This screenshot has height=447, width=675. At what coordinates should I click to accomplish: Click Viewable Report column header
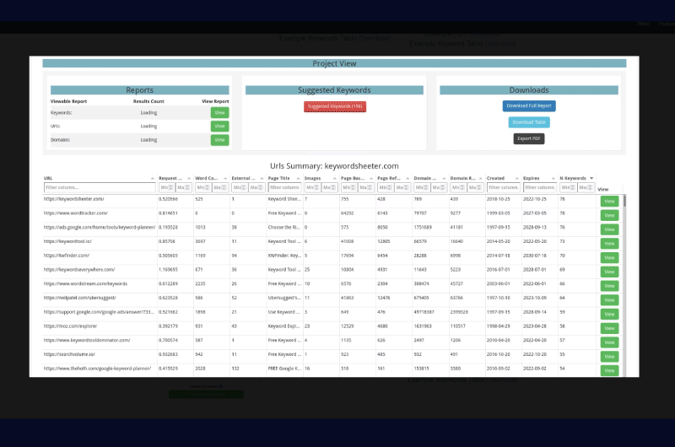tap(68, 101)
